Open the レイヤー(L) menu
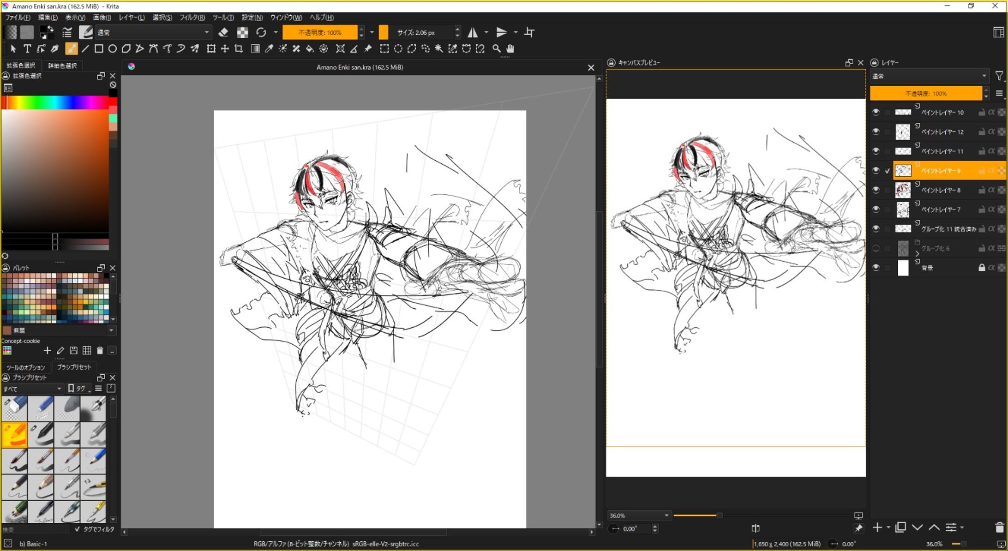The width and height of the screenshot is (1008, 551). (x=132, y=18)
